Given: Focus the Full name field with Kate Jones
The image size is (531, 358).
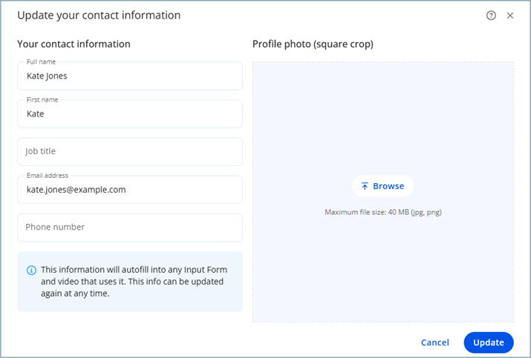Looking at the screenshot, I should 130,76.
